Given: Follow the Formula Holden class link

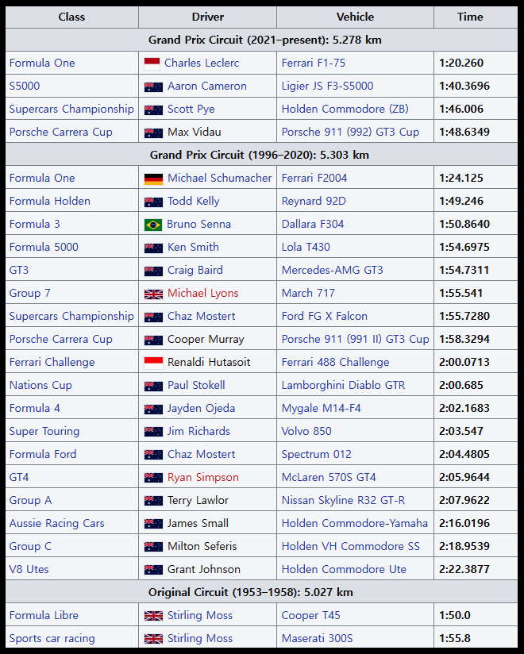Looking at the screenshot, I should point(50,201).
